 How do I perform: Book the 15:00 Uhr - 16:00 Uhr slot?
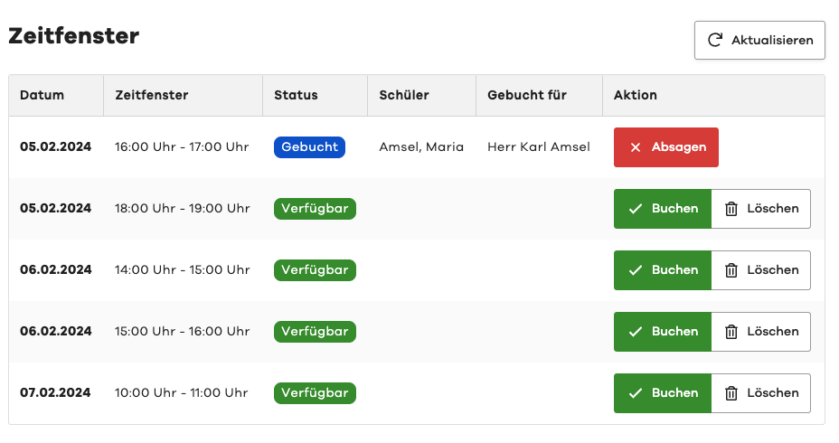[663, 332]
